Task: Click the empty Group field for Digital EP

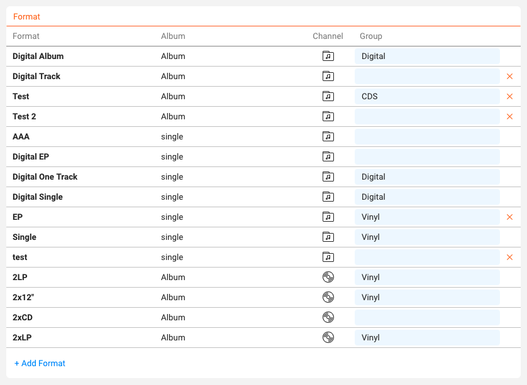Action: pos(427,157)
